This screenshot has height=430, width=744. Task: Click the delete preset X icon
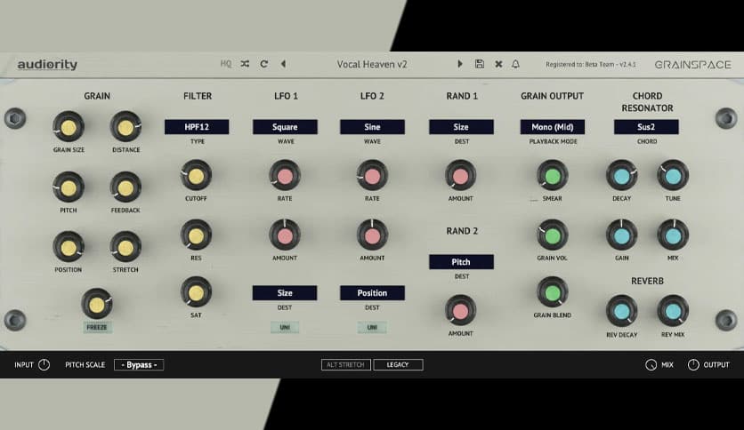498,64
